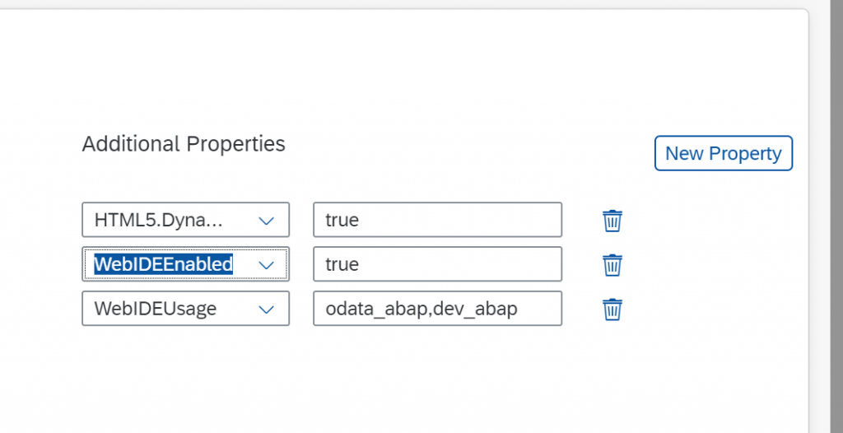Focus the true value next to HTML5.Dyna...
This screenshot has width=843, height=433.
pos(438,220)
